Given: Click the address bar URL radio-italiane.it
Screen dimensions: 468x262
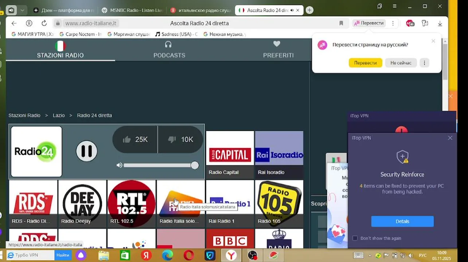Looking at the screenshot, I should (x=91, y=23).
